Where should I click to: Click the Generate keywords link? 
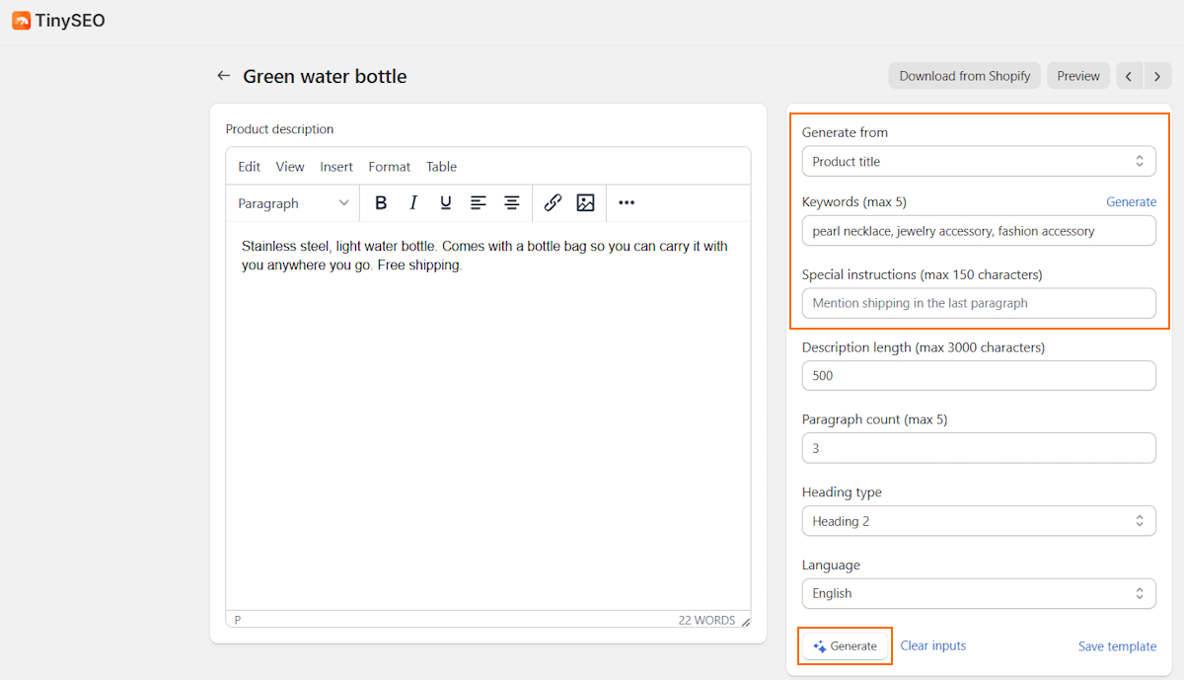point(1131,201)
